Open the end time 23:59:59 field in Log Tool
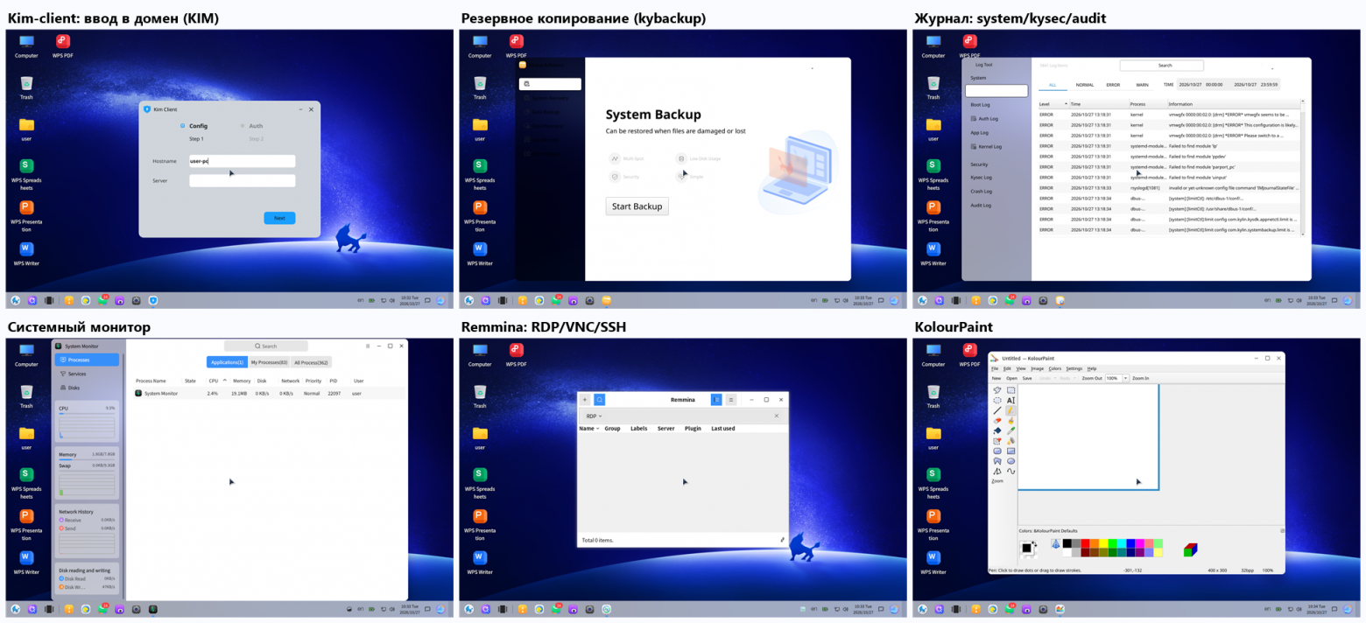1366x623 pixels. [1269, 85]
